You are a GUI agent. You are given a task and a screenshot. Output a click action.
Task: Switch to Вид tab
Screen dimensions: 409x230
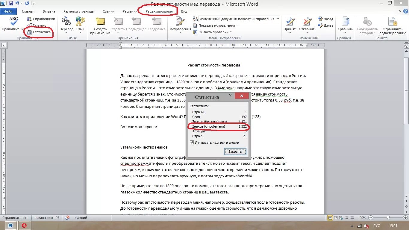184,11
